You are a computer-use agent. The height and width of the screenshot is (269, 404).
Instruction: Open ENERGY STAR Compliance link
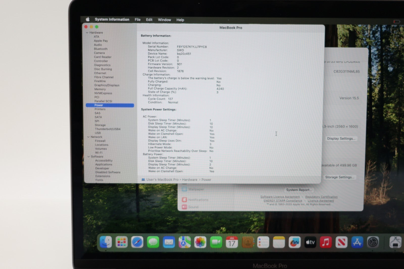click(x=283, y=201)
